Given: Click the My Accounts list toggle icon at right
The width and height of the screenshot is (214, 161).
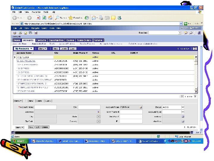Looking at the screenshot, I should pos(195,49).
